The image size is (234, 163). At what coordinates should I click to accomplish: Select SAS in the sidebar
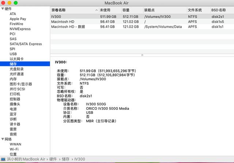tap(13, 39)
